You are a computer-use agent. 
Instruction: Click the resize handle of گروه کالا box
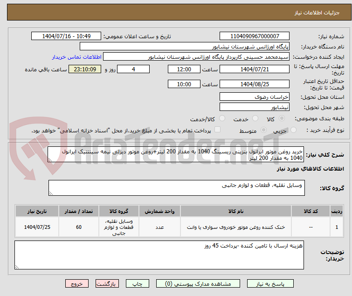pyautogui.click(x=51, y=193)
